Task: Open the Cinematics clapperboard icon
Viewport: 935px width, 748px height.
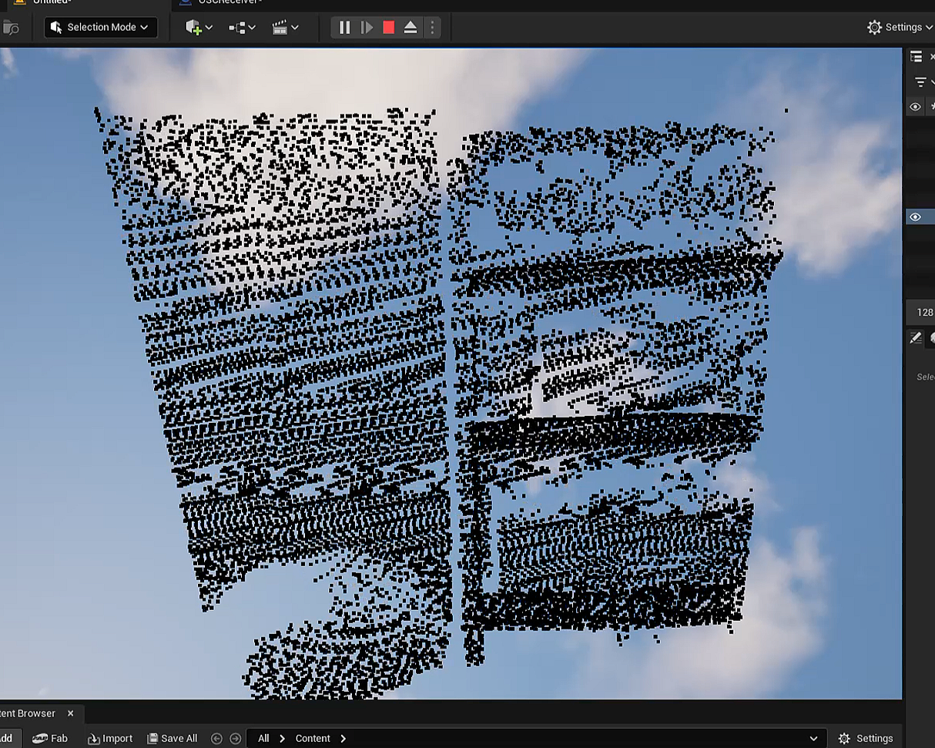Action: (x=281, y=27)
